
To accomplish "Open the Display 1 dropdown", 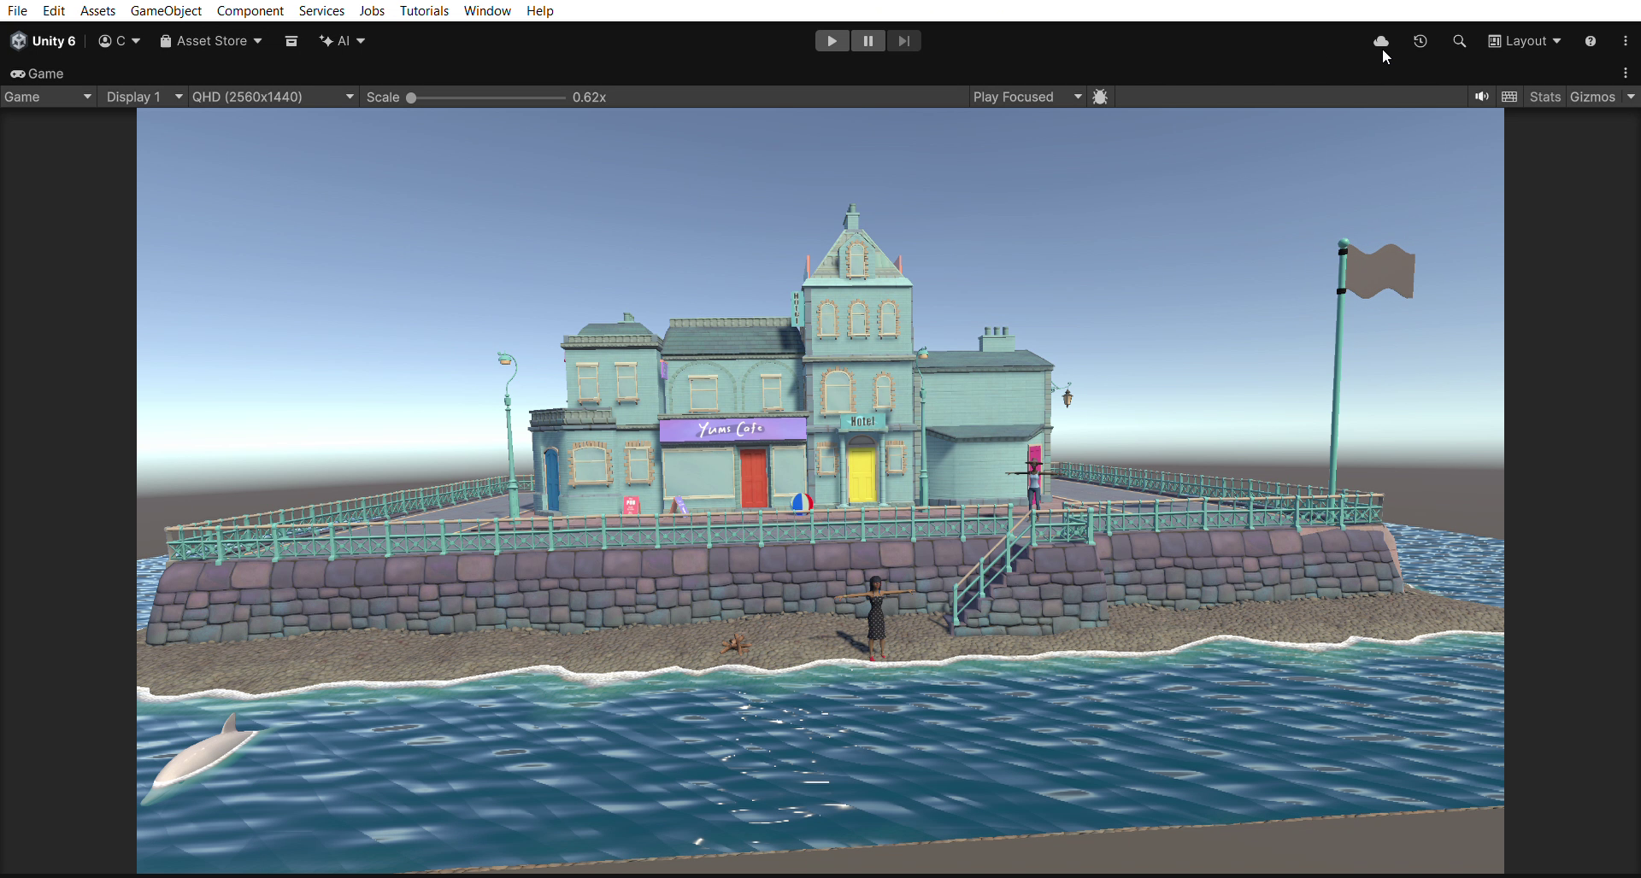I will pos(144,97).
